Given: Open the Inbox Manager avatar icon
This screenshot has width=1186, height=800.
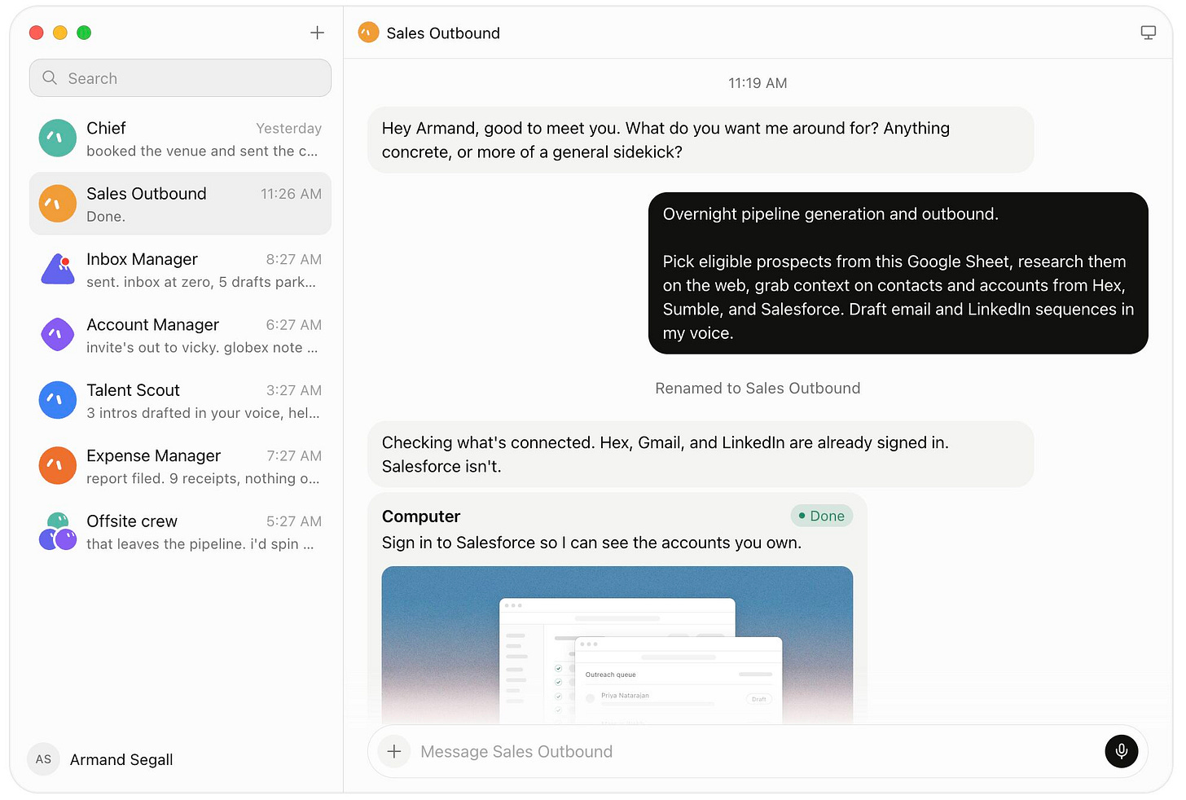Looking at the screenshot, I should tap(58, 270).
